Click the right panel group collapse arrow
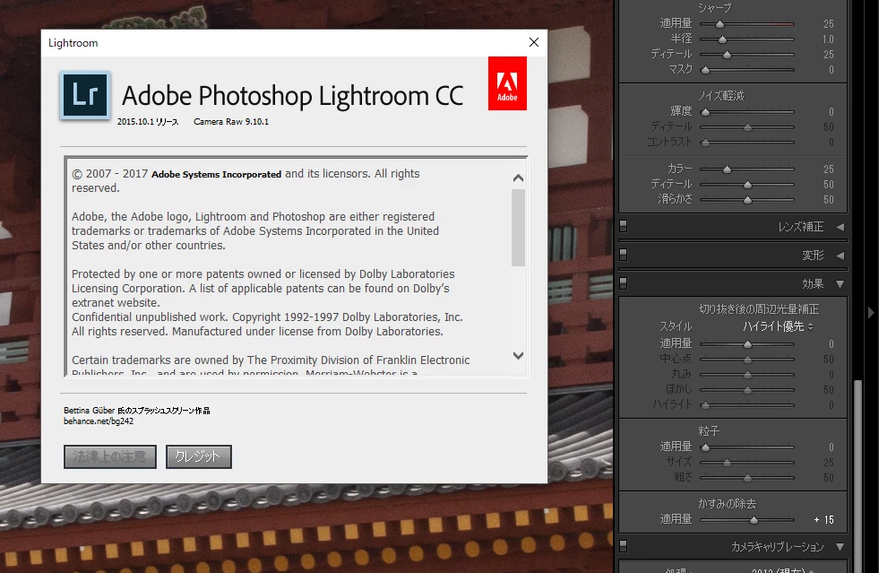This screenshot has height=573, width=879. (x=871, y=312)
